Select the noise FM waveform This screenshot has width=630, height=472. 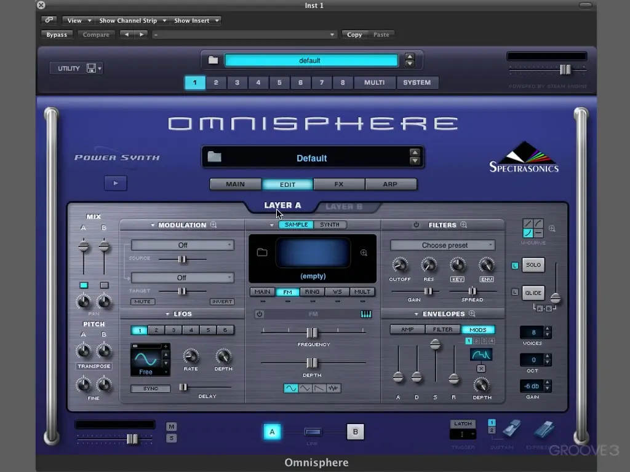pos(333,388)
